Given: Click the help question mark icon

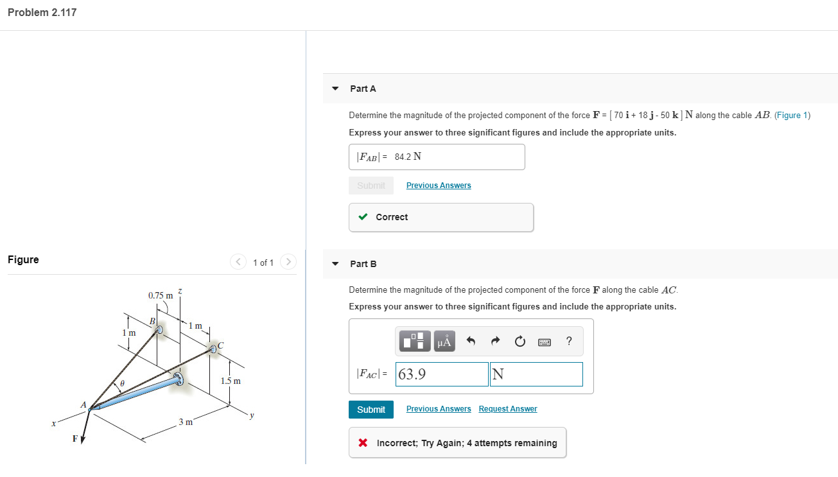Looking at the screenshot, I should pyautogui.click(x=568, y=341).
